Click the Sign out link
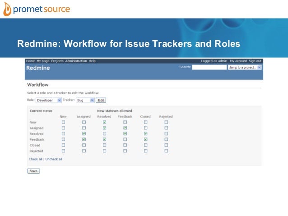Viewport: 288px width, 216px height. [x=255, y=61]
